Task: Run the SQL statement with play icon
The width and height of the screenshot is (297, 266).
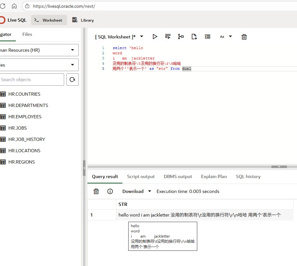Action: pyautogui.click(x=155, y=37)
